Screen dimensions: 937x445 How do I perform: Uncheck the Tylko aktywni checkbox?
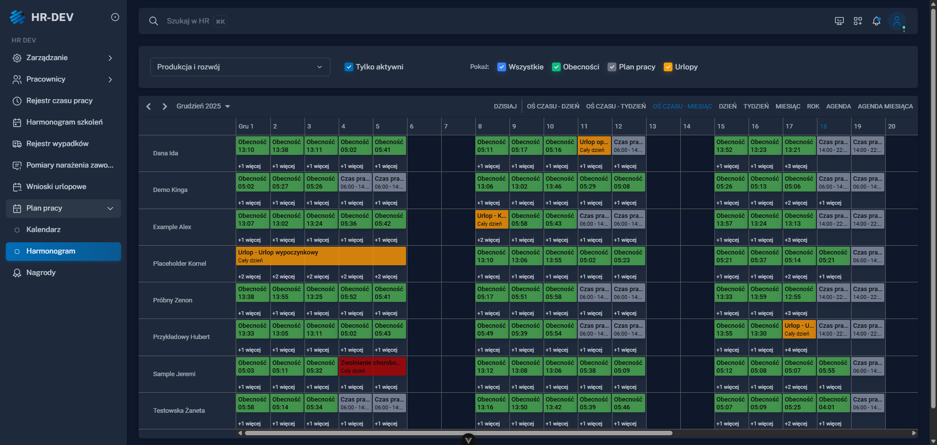point(349,67)
